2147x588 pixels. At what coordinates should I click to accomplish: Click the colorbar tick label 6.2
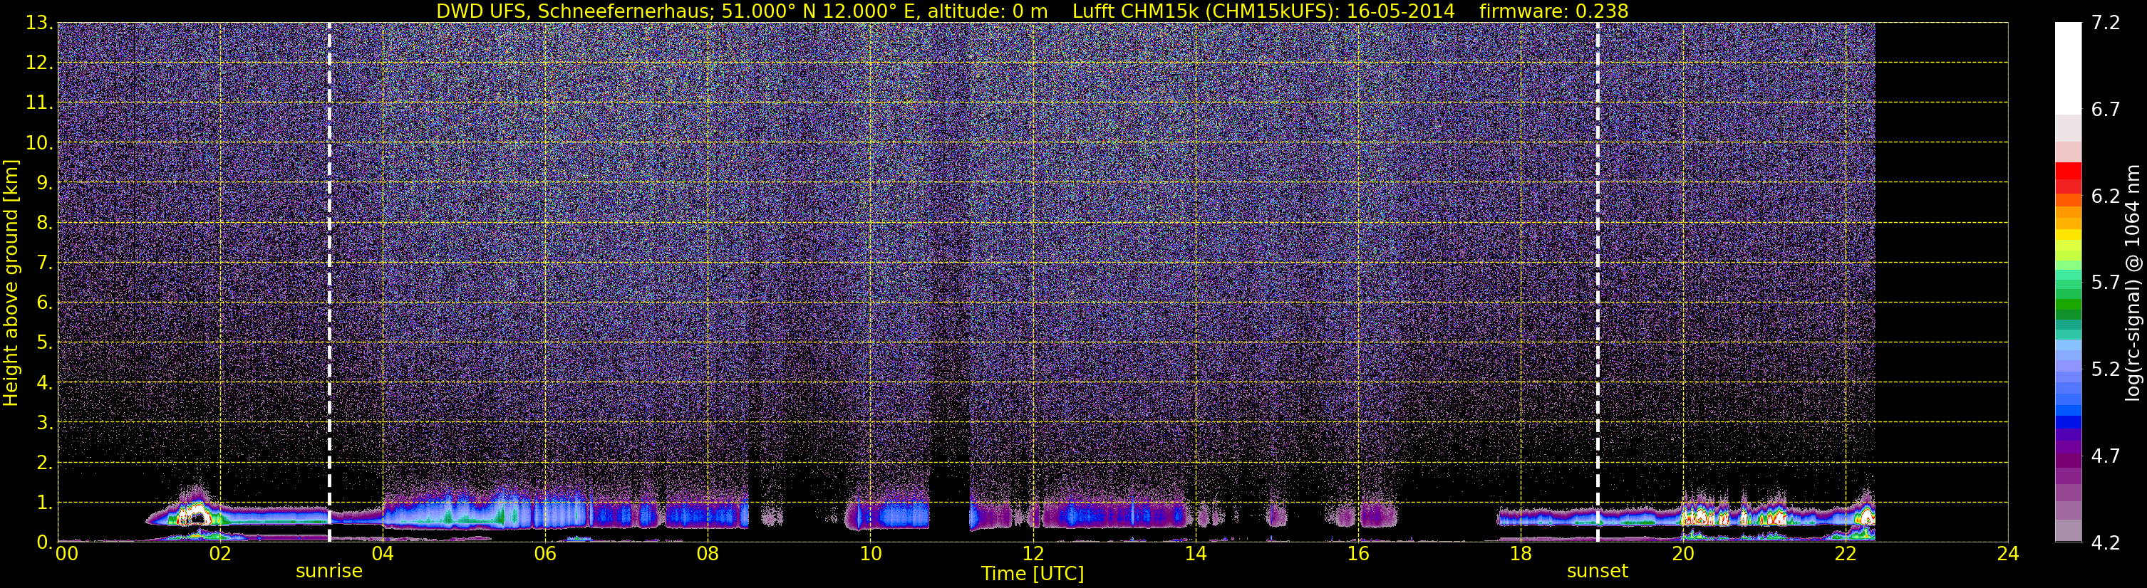pos(2106,196)
